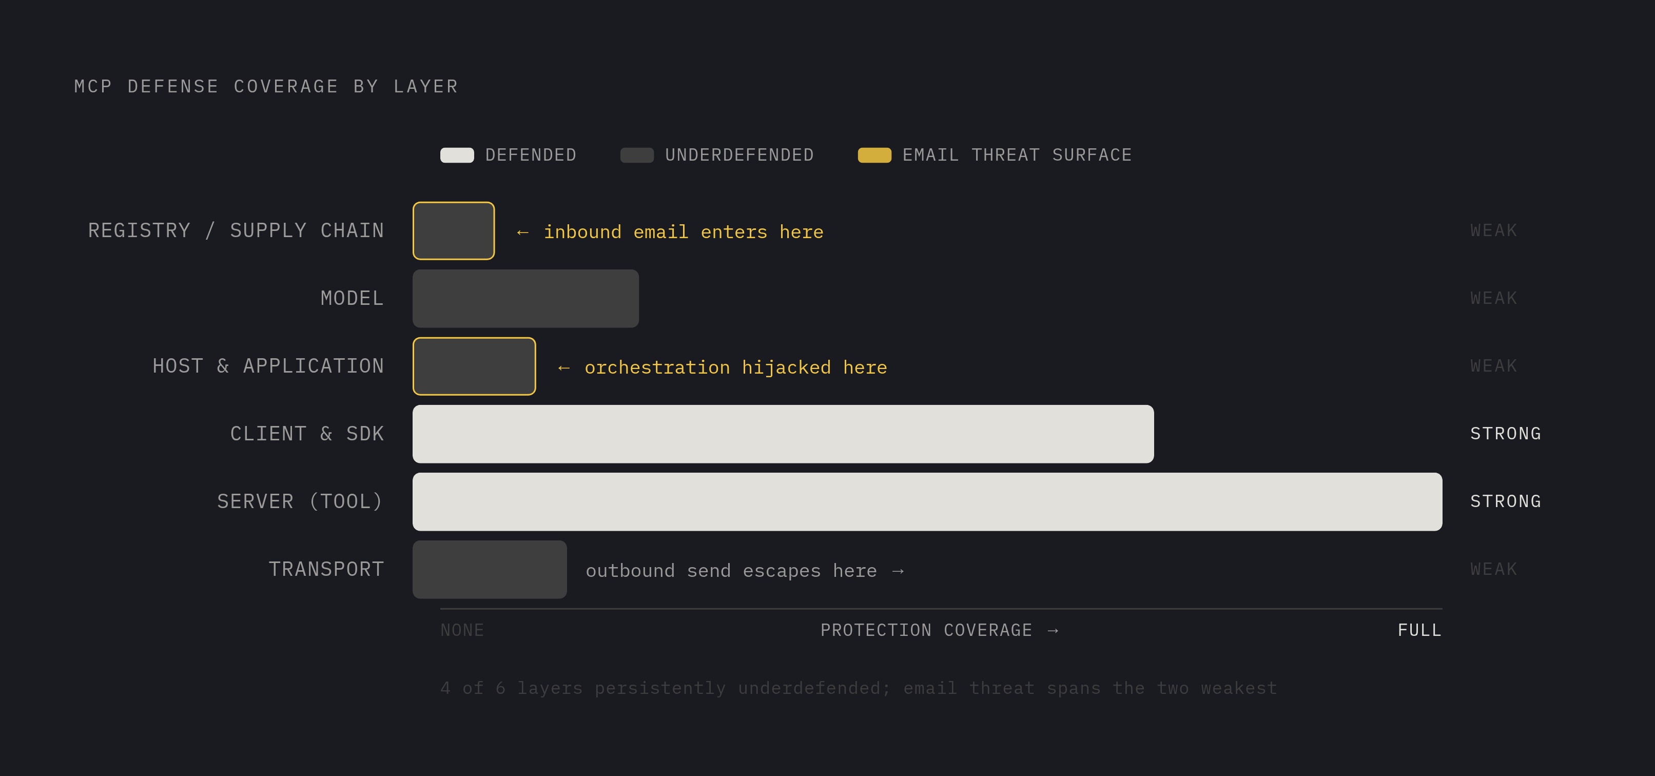Select the Transport coverage bar
The height and width of the screenshot is (776, 1655).
click(x=490, y=570)
